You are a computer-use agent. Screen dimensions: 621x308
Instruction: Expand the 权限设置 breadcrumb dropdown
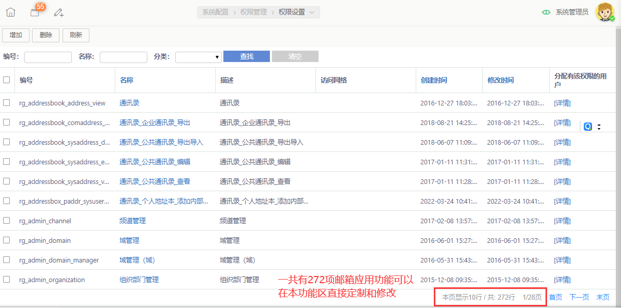click(x=312, y=12)
